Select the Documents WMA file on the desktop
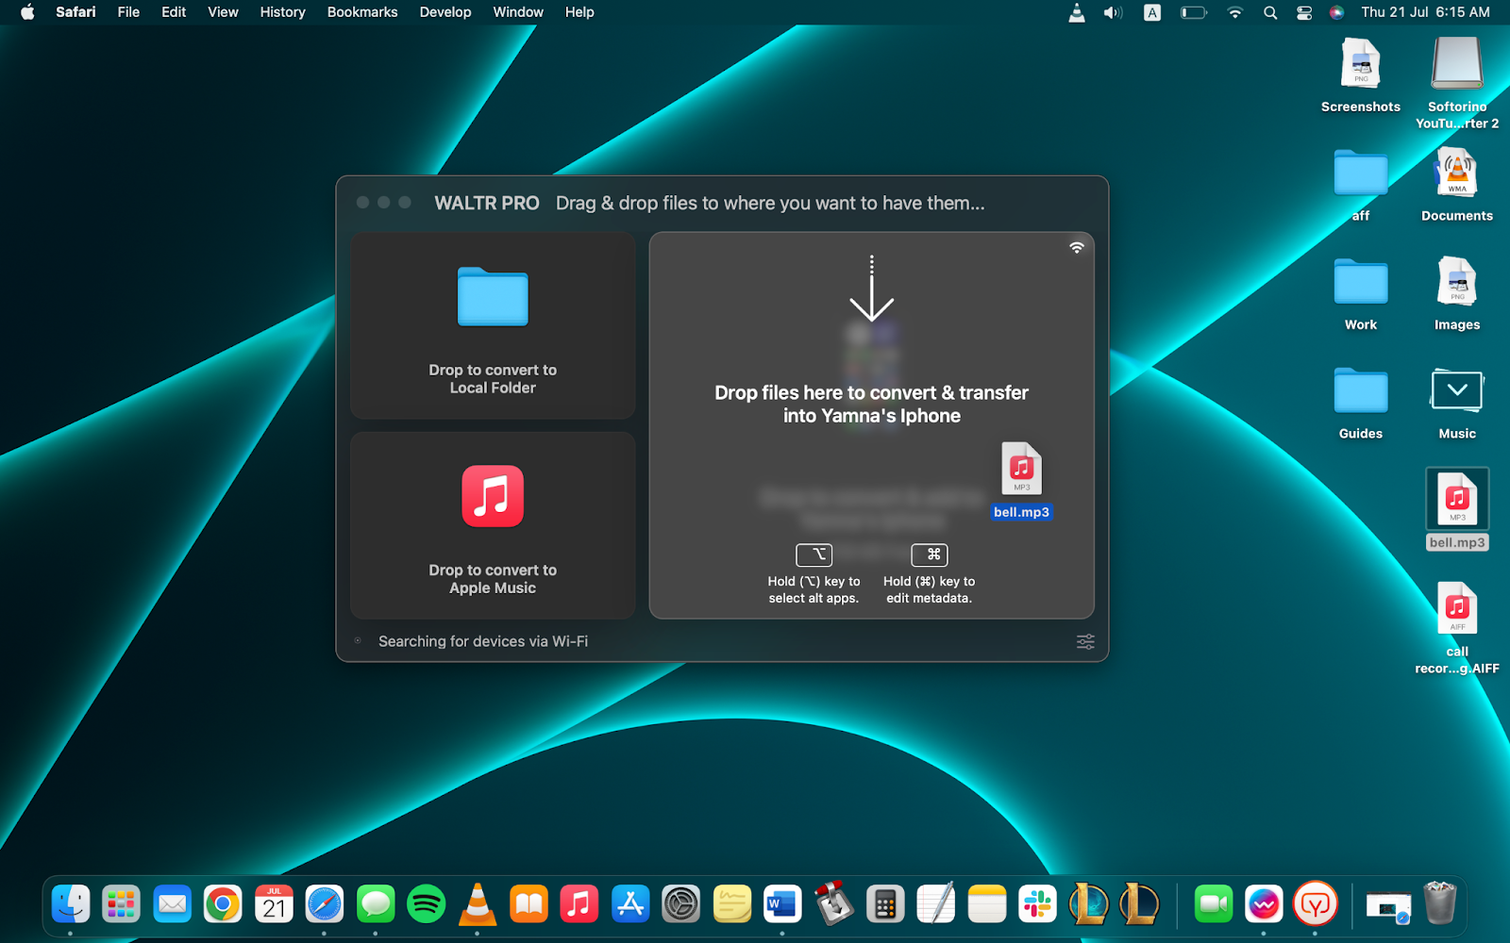This screenshot has height=943, width=1510. 1457,185
